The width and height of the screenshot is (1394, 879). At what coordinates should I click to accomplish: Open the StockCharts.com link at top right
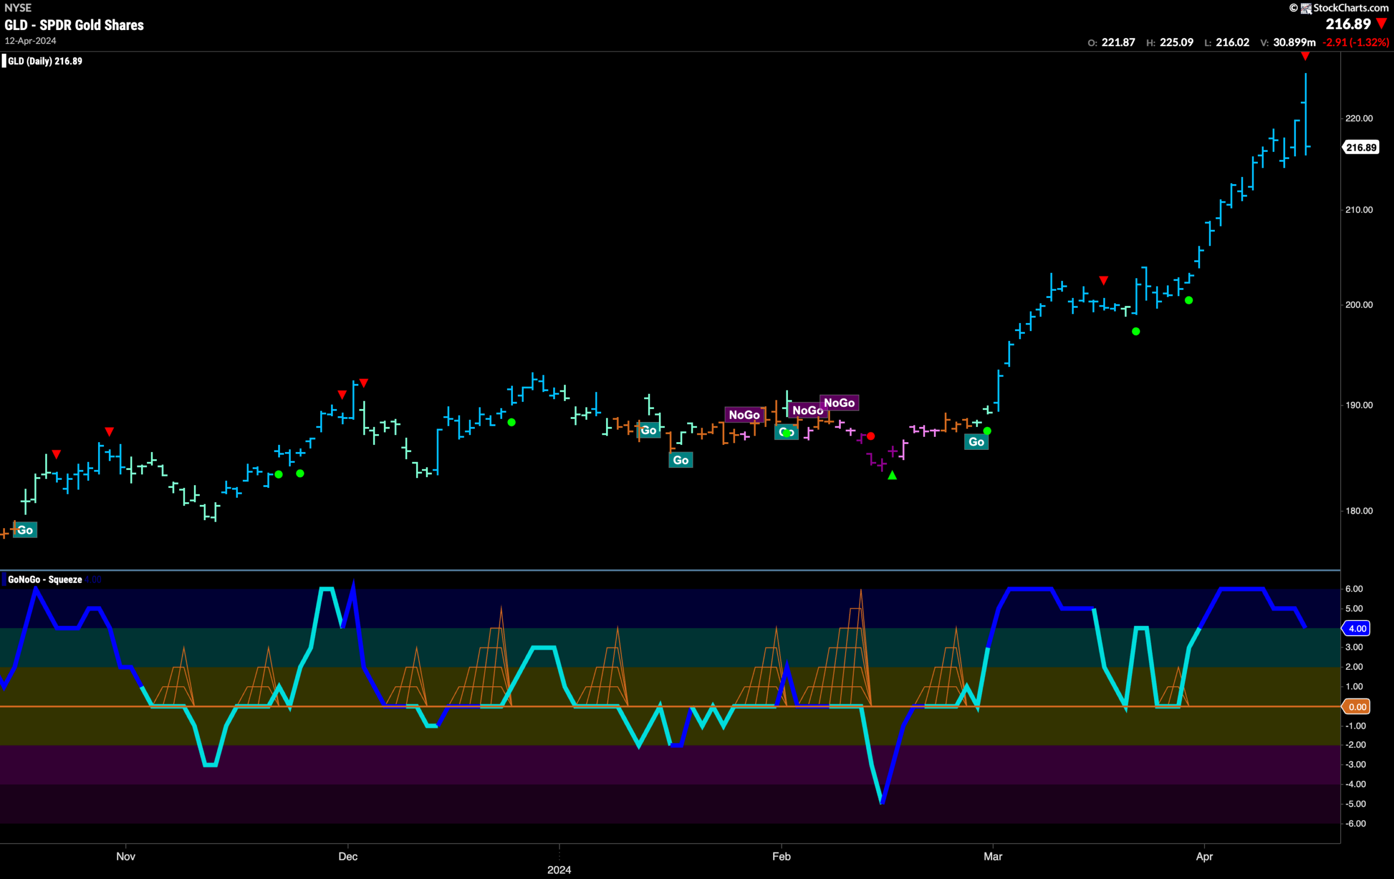pos(1350,8)
